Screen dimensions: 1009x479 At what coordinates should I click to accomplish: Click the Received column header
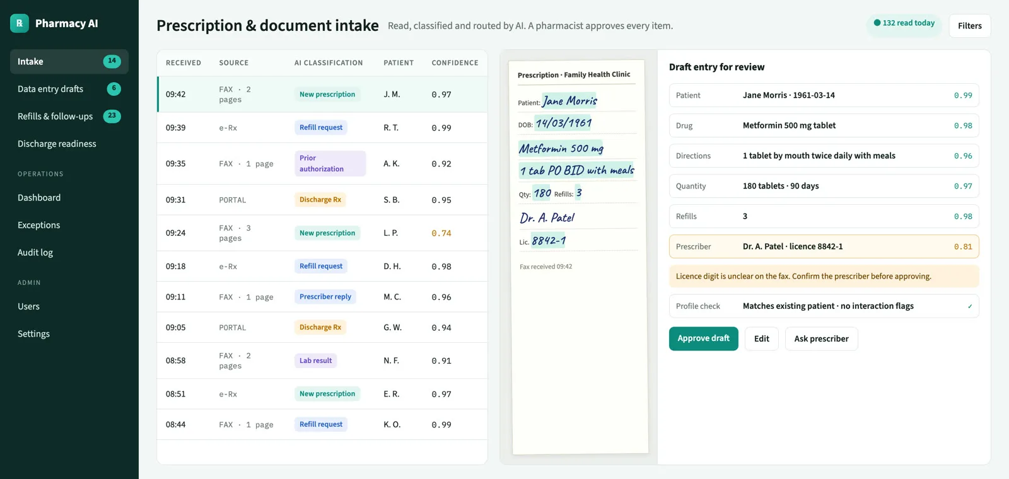coord(184,63)
